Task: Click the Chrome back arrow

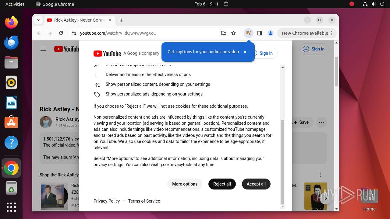Action: pos(39,33)
